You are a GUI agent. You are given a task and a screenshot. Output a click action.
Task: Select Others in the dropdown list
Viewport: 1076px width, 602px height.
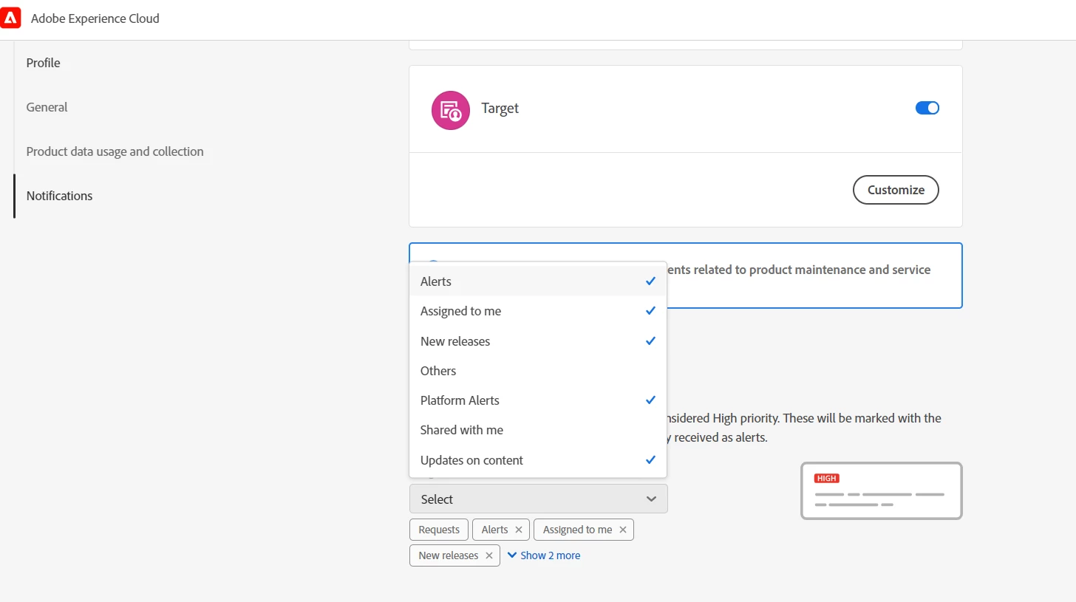click(538, 371)
